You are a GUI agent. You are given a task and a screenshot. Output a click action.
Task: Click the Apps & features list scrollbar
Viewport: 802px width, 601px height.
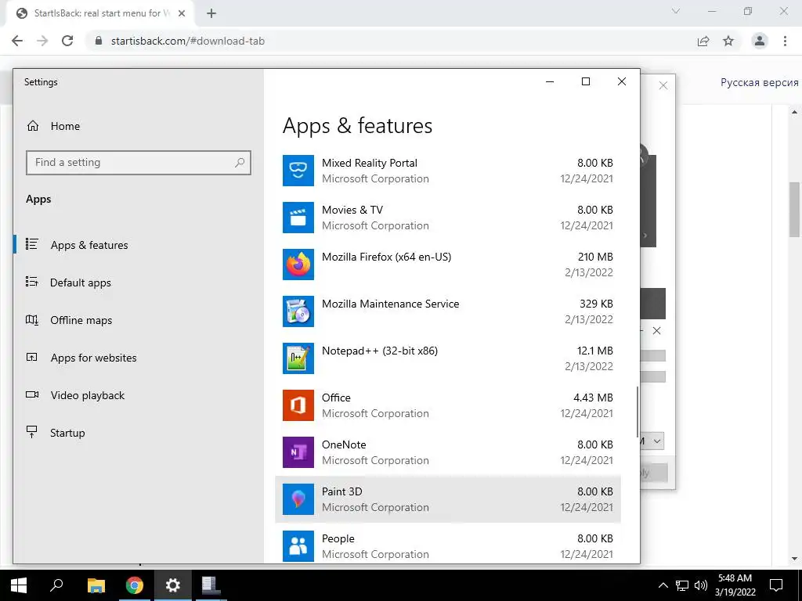click(637, 412)
